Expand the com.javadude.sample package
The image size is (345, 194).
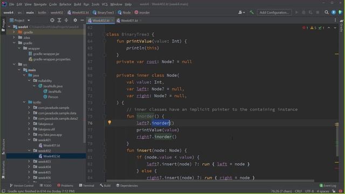point(29,108)
